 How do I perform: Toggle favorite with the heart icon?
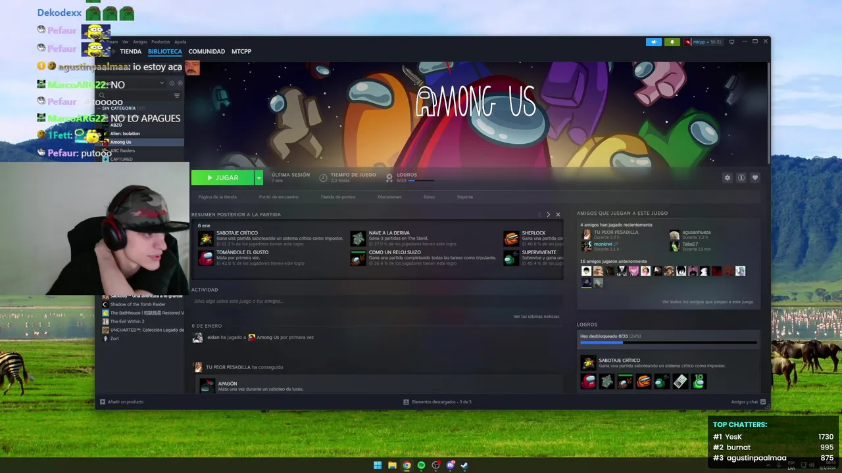coord(755,178)
